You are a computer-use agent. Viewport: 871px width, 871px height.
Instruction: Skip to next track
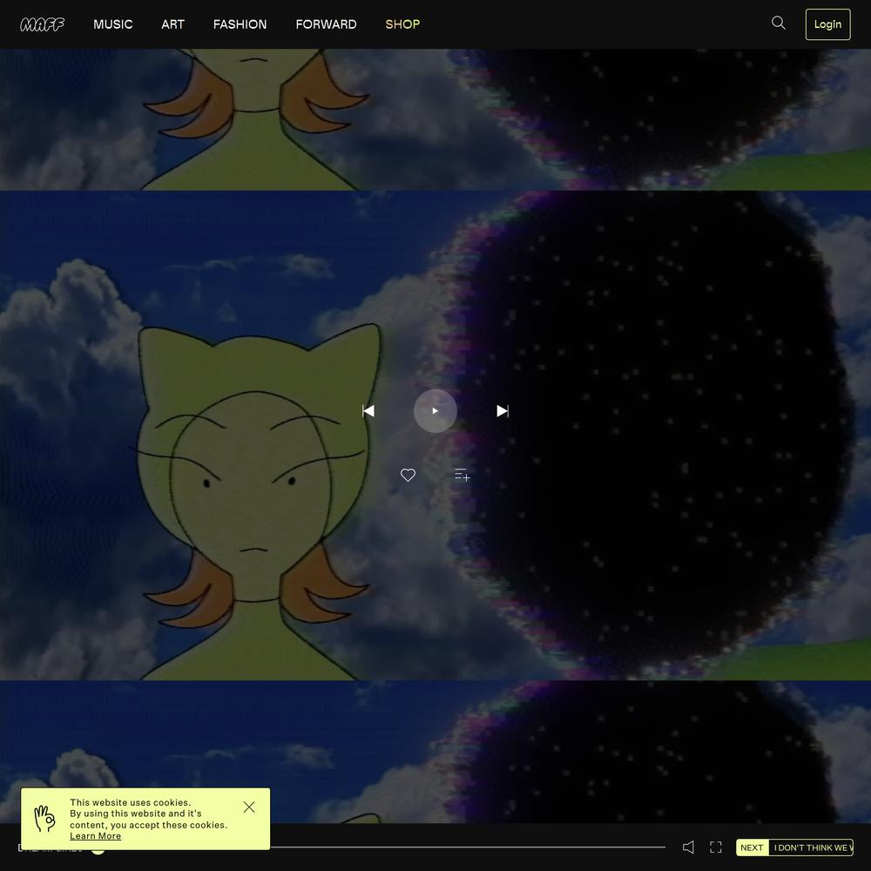[x=503, y=411]
